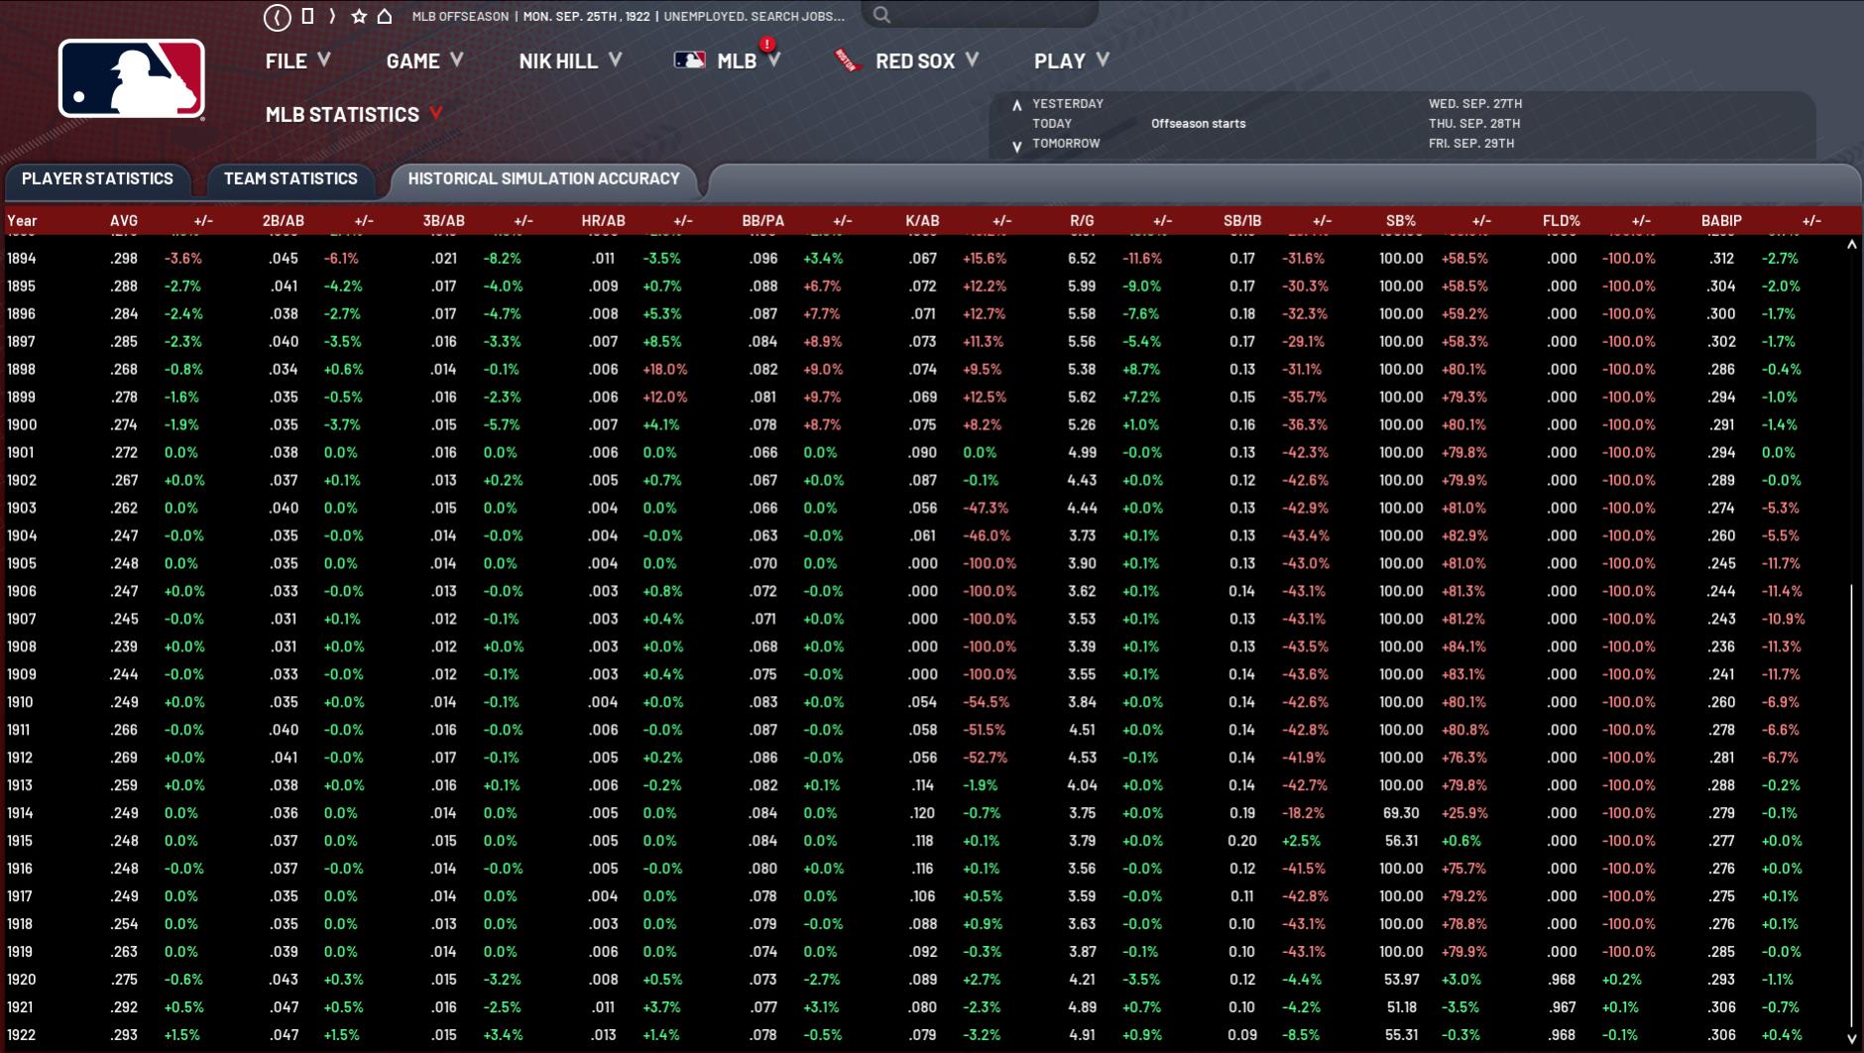Open the Team Statistics tab
Screen dimensions: 1864x1053
click(291, 178)
